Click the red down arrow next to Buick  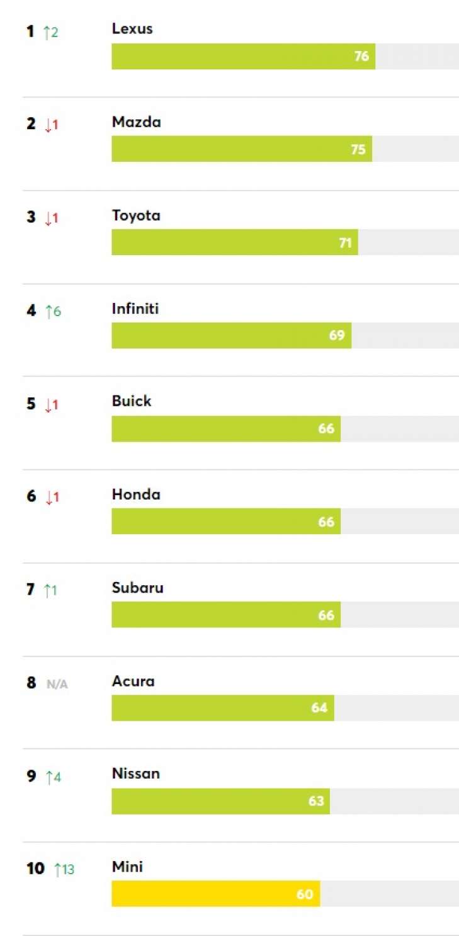click(x=48, y=405)
